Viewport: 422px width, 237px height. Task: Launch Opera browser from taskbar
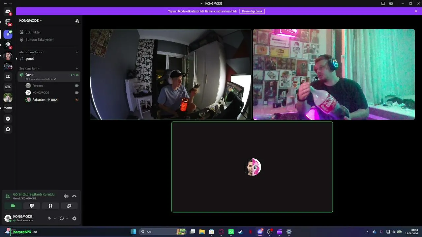(x=221, y=232)
